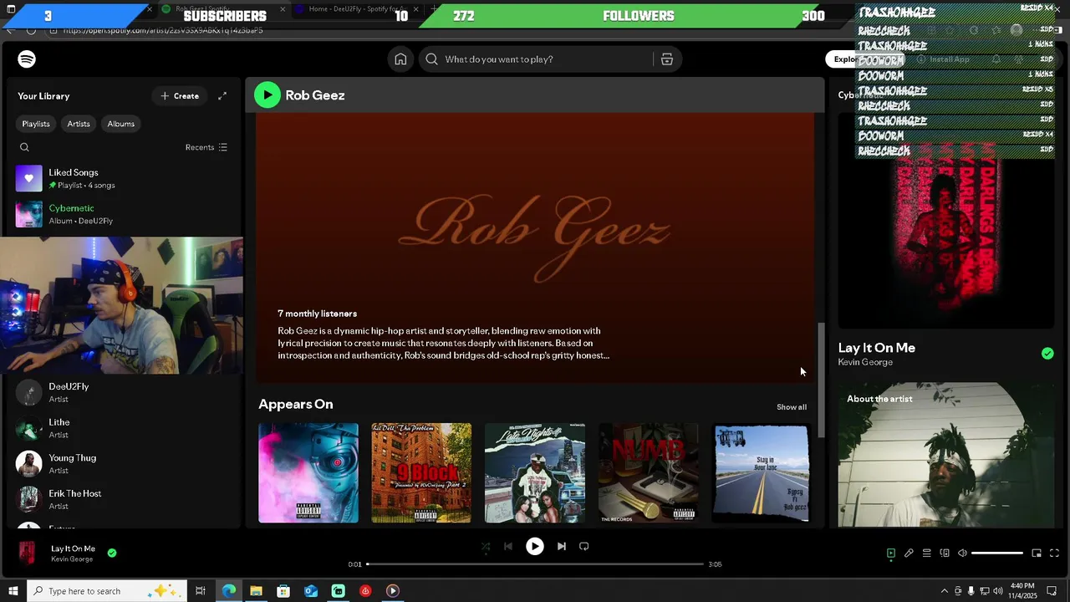Image resolution: width=1070 pixels, height=602 pixels.
Task: Filter library by Playlists
Action: coord(36,124)
